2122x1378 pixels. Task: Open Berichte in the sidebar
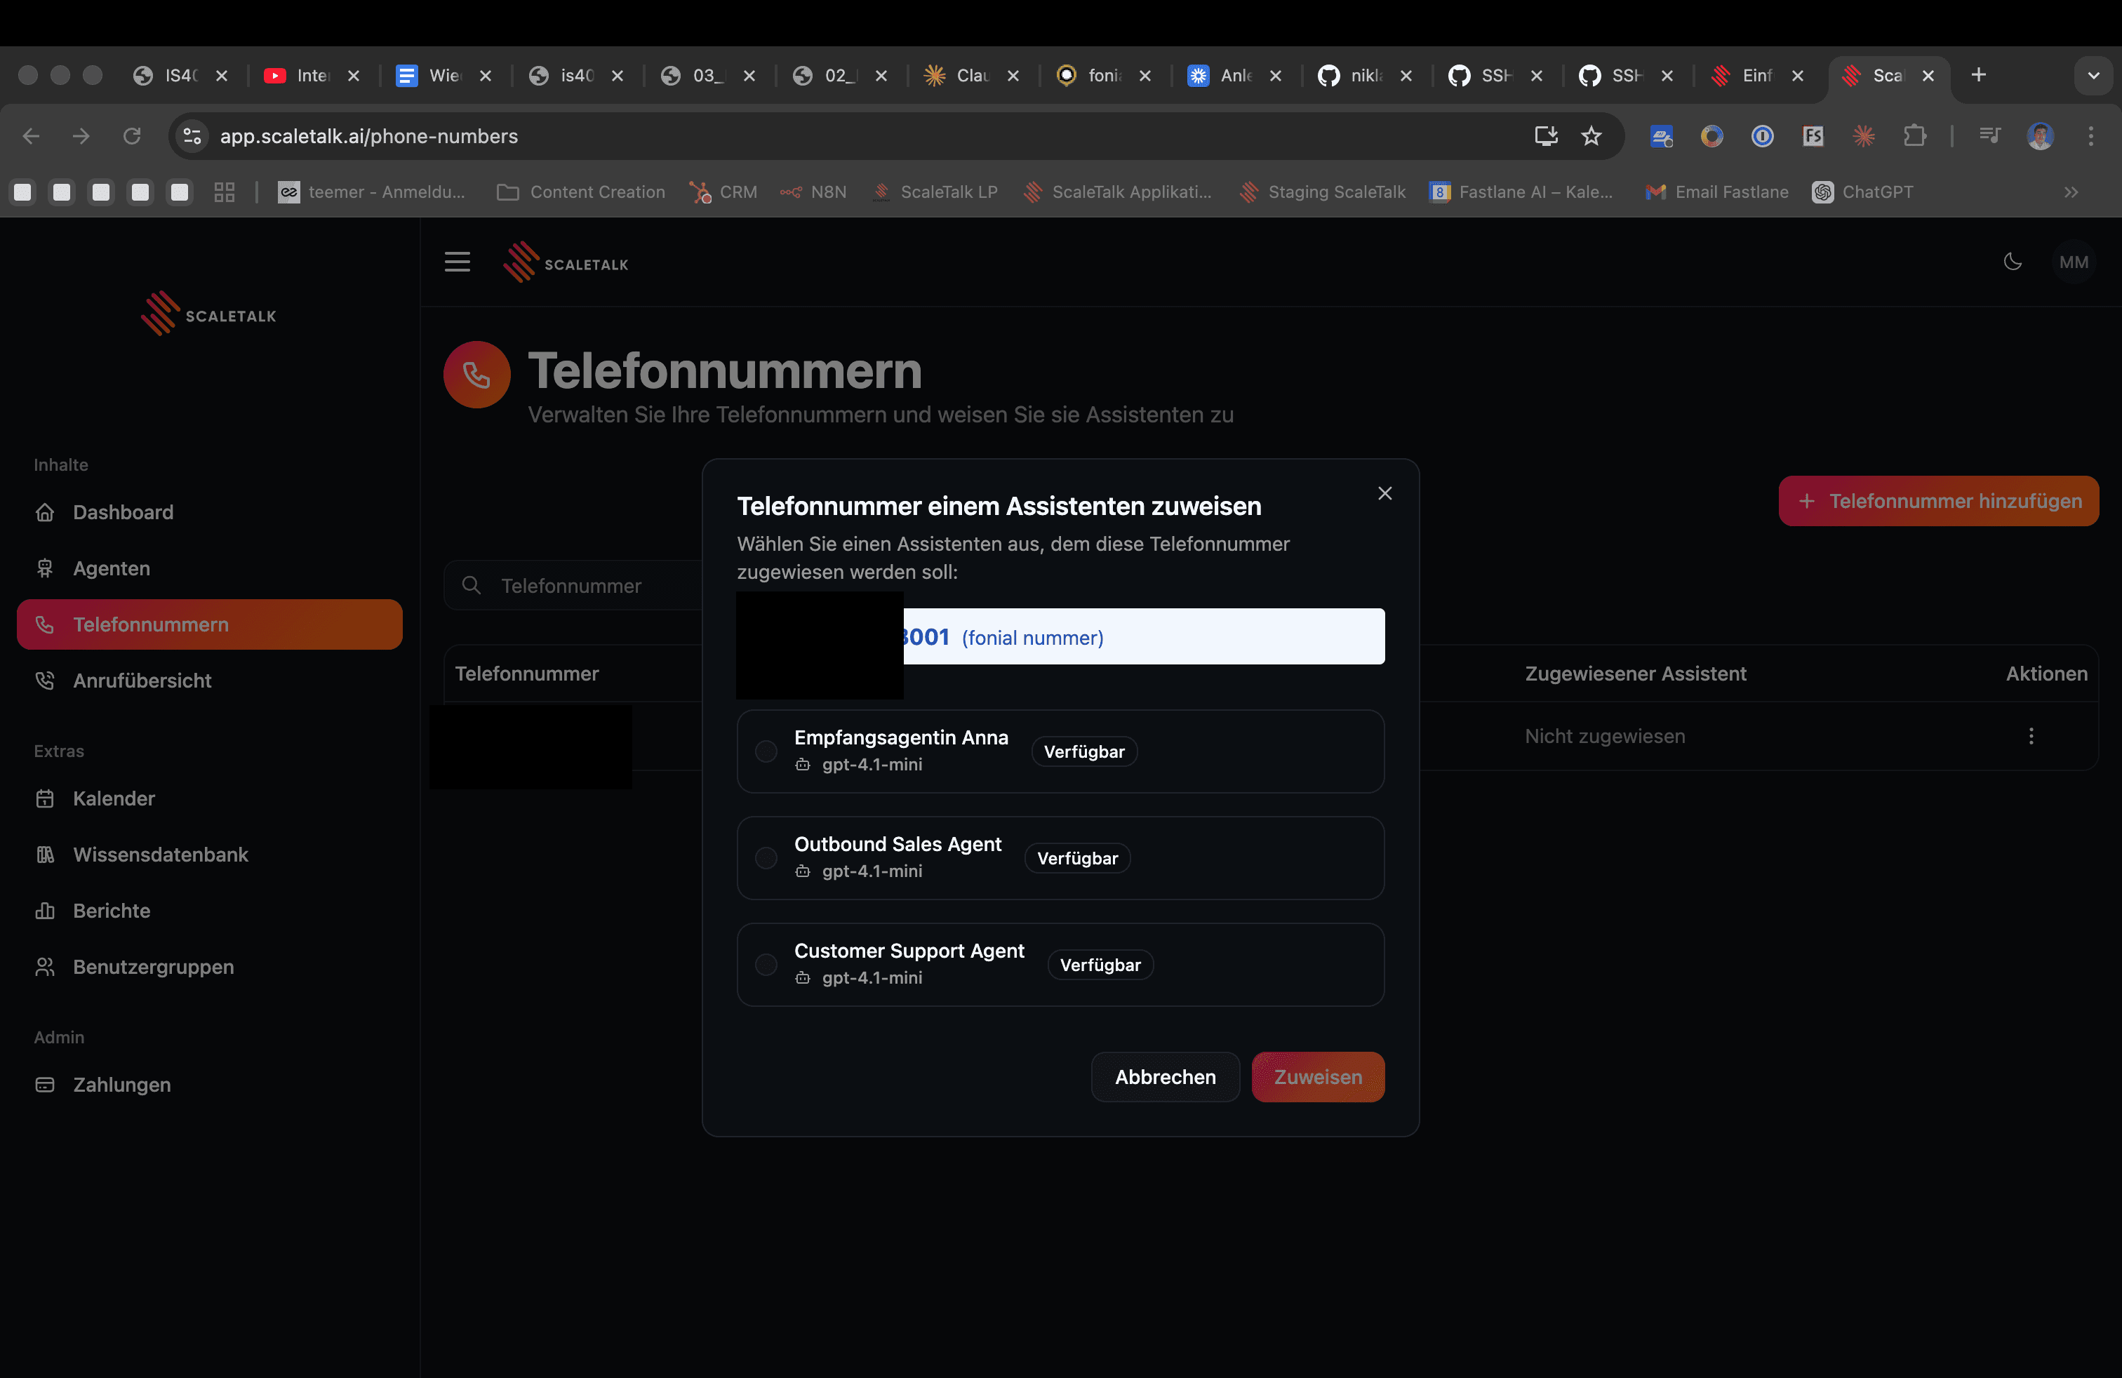click(210, 911)
